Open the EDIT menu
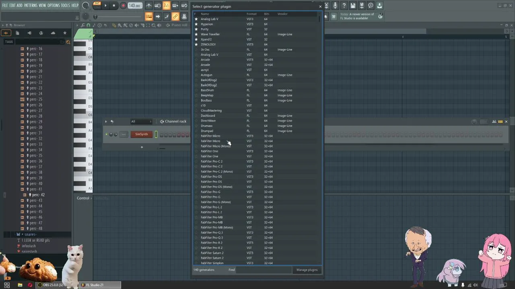The height and width of the screenshot is (289, 515). (x=12, y=5)
